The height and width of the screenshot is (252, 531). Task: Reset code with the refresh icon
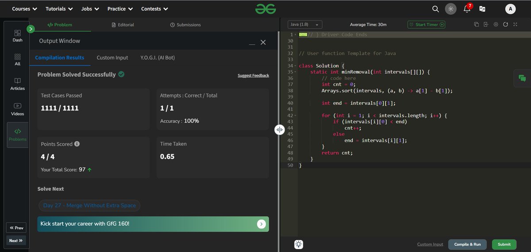505,25
